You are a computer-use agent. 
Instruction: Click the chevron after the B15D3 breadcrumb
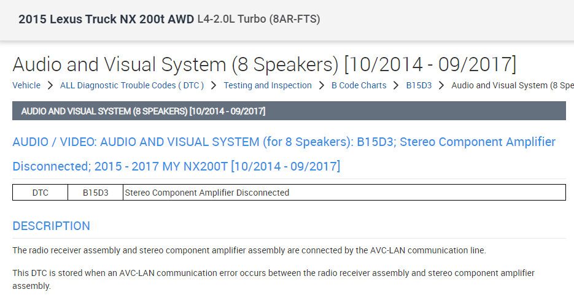(x=441, y=85)
